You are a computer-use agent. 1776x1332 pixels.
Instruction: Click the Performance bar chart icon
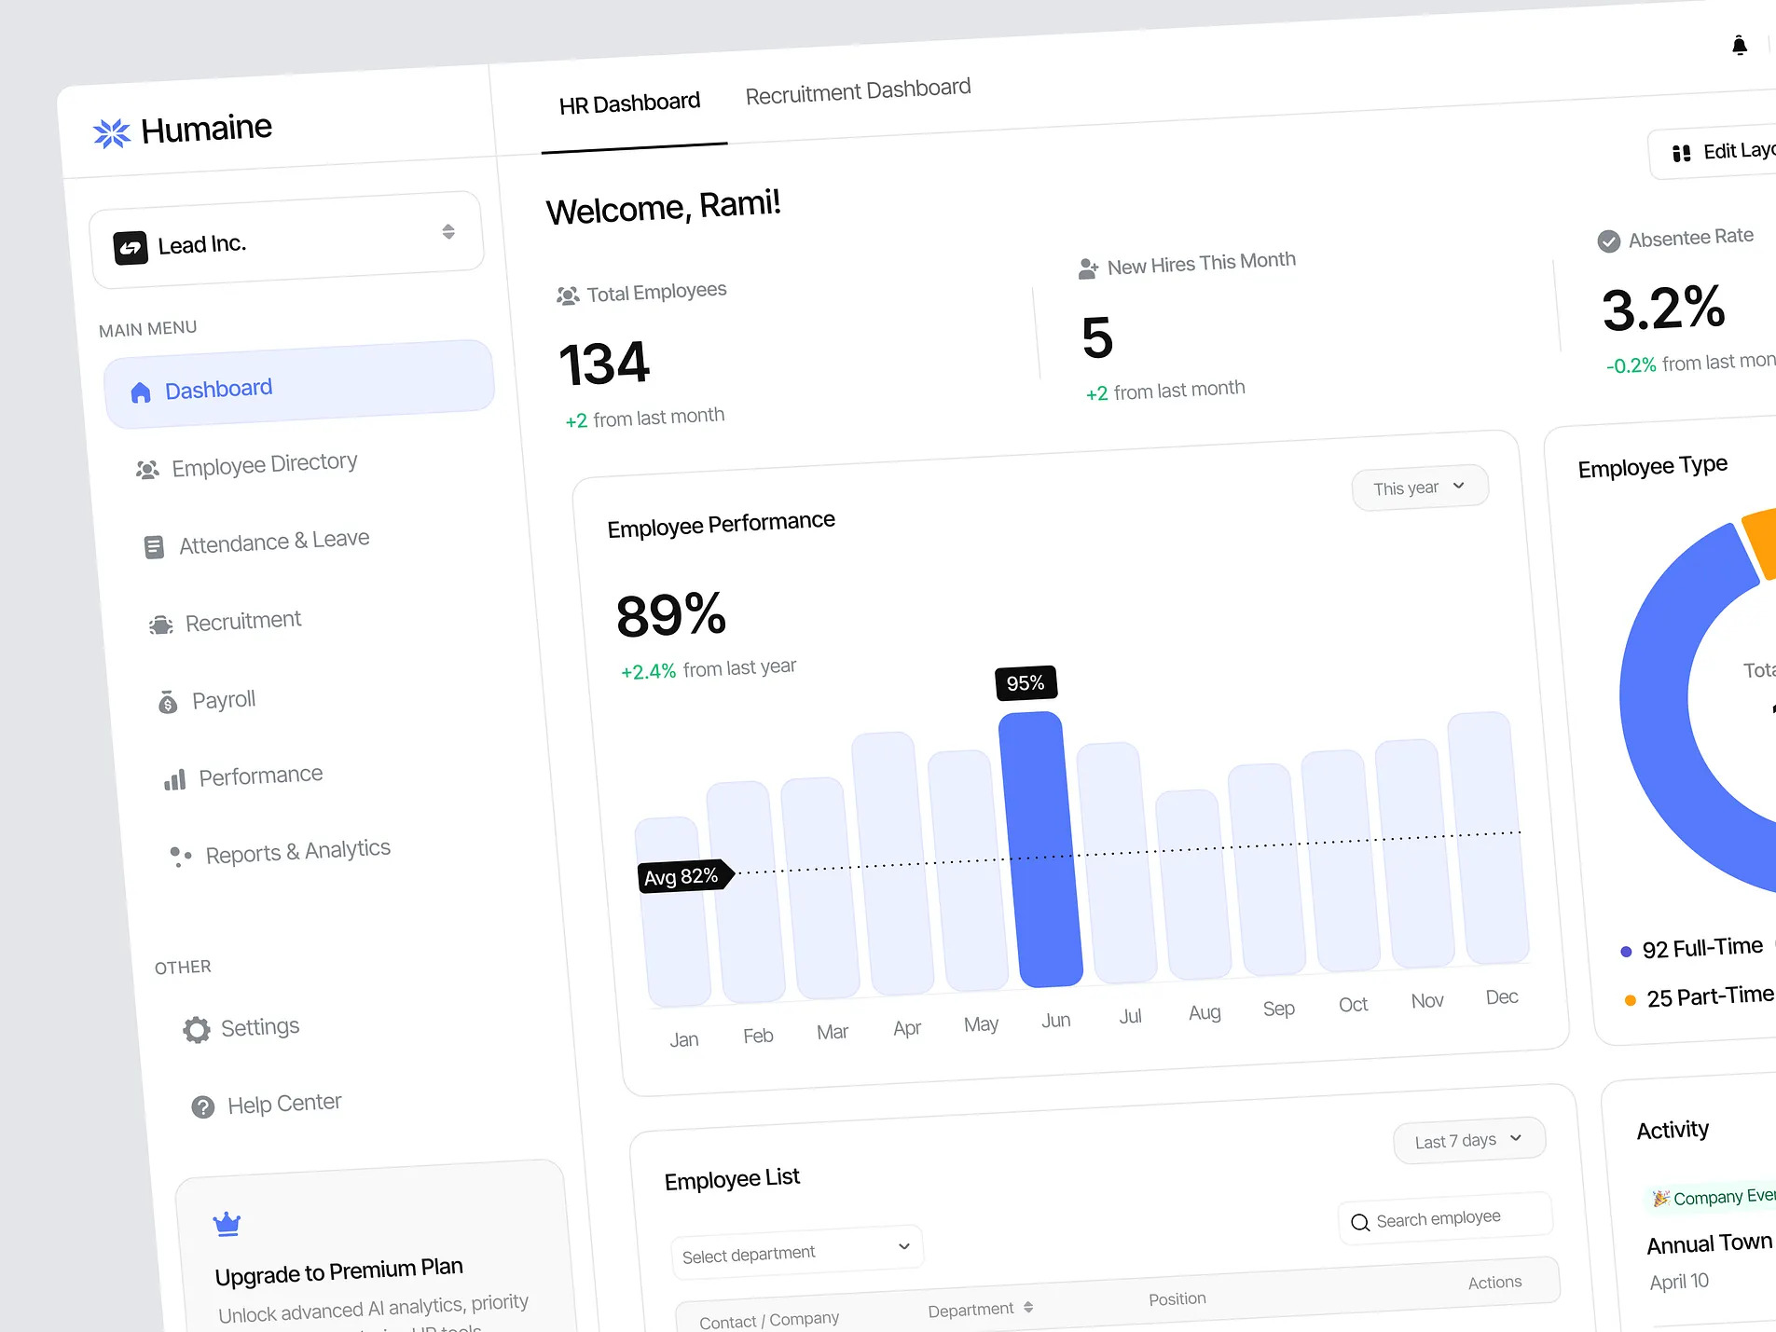(174, 780)
